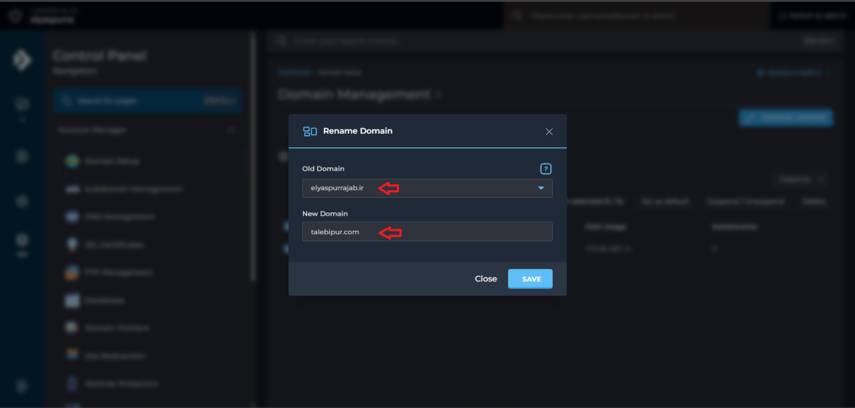This screenshot has height=408, width=855.
Task: Click the DirectAdmin logo in left rail
Action: coord(21,61)
